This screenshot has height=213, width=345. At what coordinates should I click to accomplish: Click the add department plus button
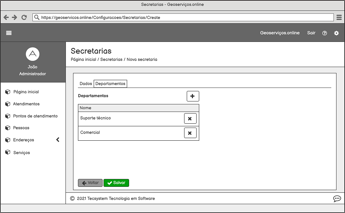pyautogui.click(x=193, y=96)
